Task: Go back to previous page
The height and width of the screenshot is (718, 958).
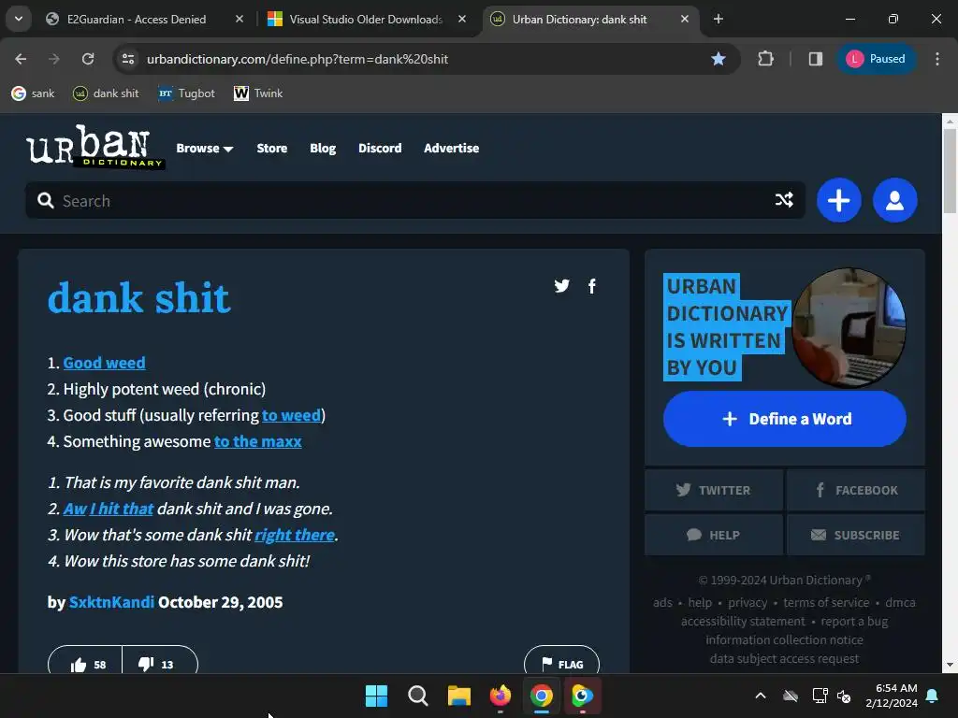Action: coord(21,59)
